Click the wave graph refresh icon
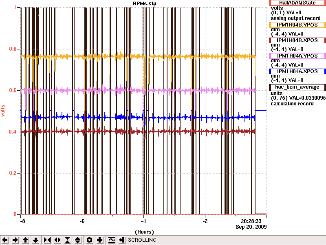 [111, 240]
